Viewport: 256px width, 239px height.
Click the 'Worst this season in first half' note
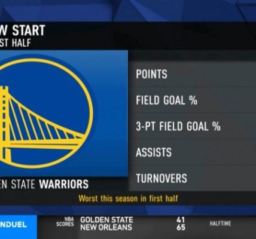click(x=128, y=198)
